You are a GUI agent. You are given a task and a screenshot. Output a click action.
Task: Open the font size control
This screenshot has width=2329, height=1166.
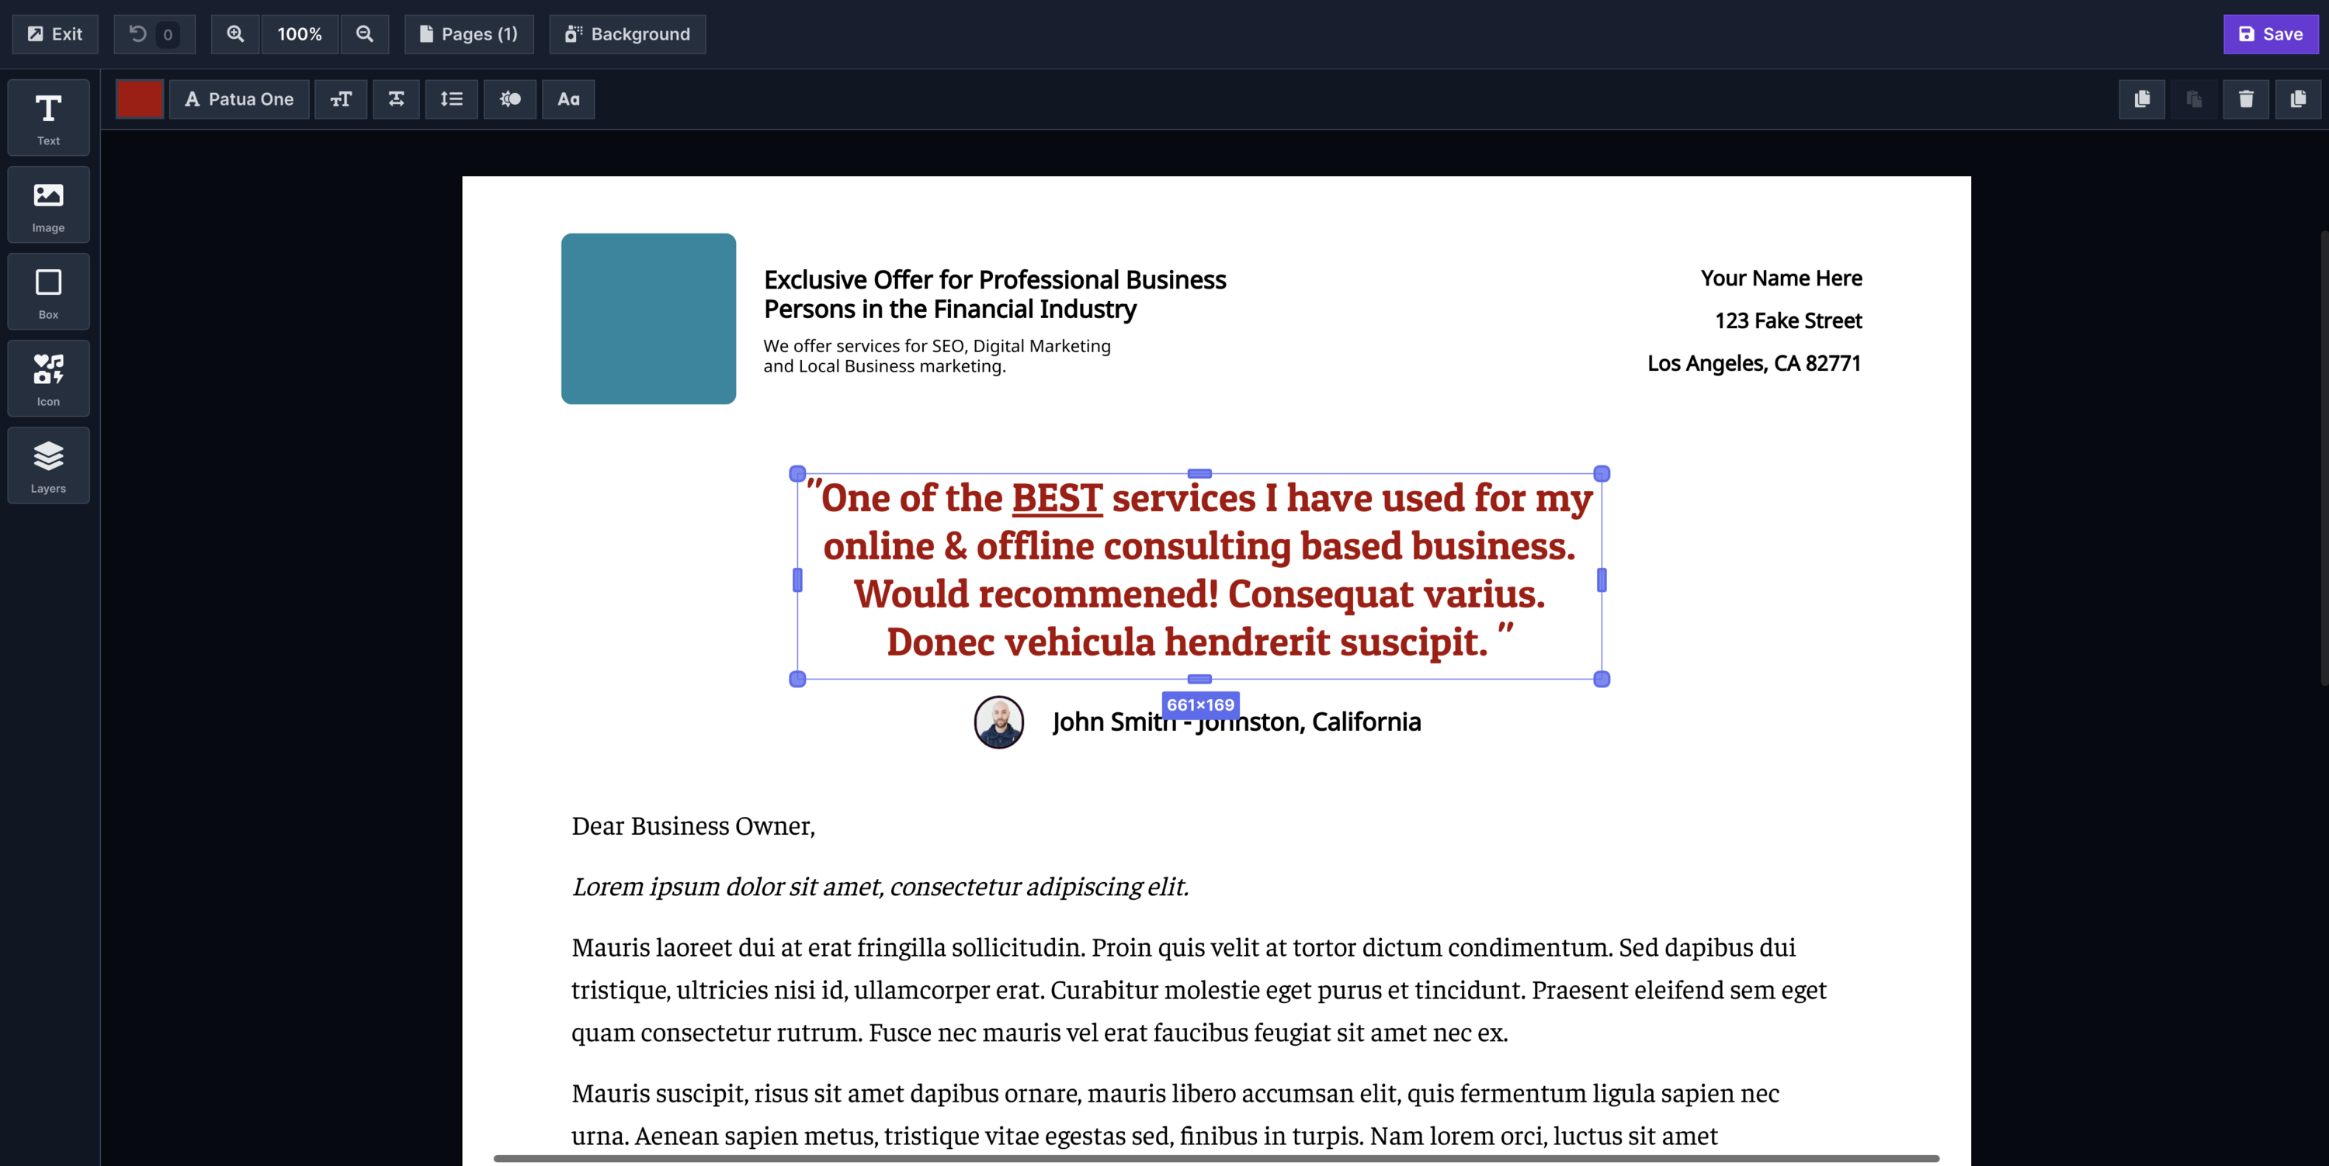[x=341, y=99]
